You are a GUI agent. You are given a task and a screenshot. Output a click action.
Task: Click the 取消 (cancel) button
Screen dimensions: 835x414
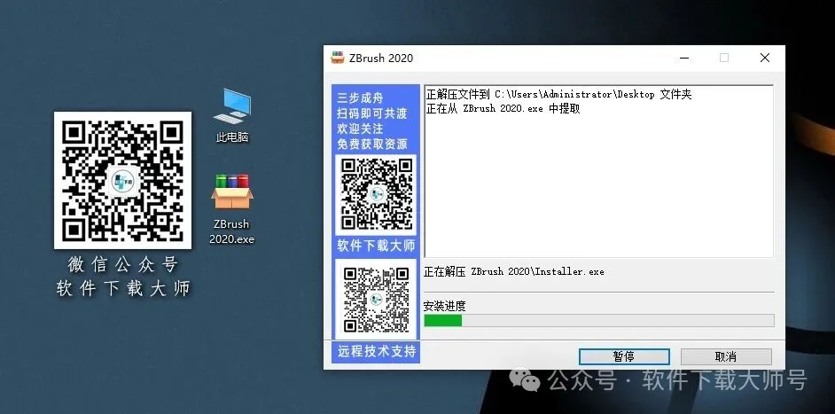tap(726, 356)
